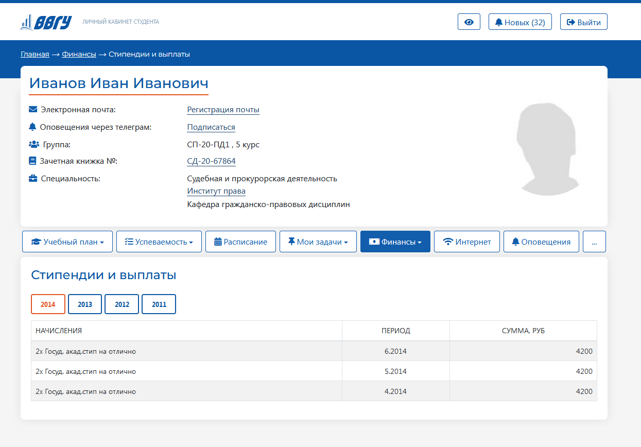
Task: Open new notifications bell (32)
Action: [519, 22]
